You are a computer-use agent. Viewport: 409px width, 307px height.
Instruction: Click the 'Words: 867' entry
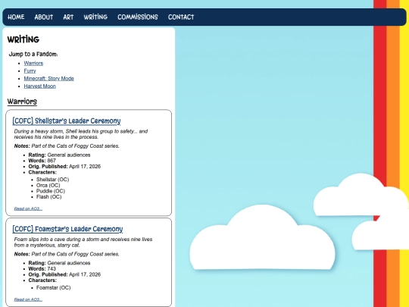pyautogui.click(x=42, y=161)
